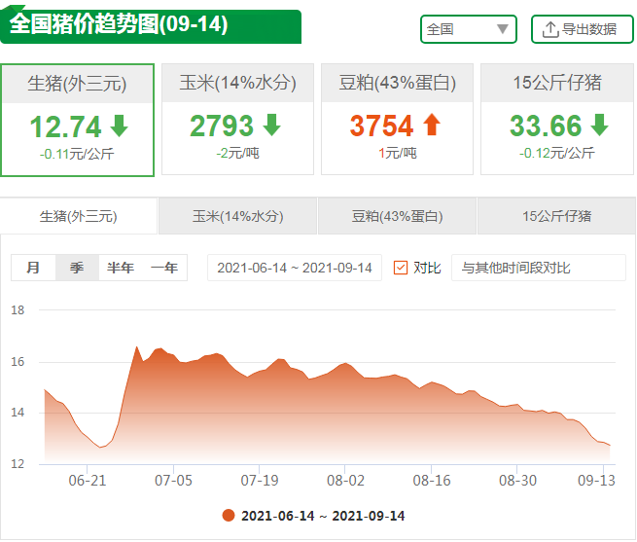This screenshot has height=542, width=637.
Task: Click the -0.11元/公斤 change text
Action: point(77,154)
